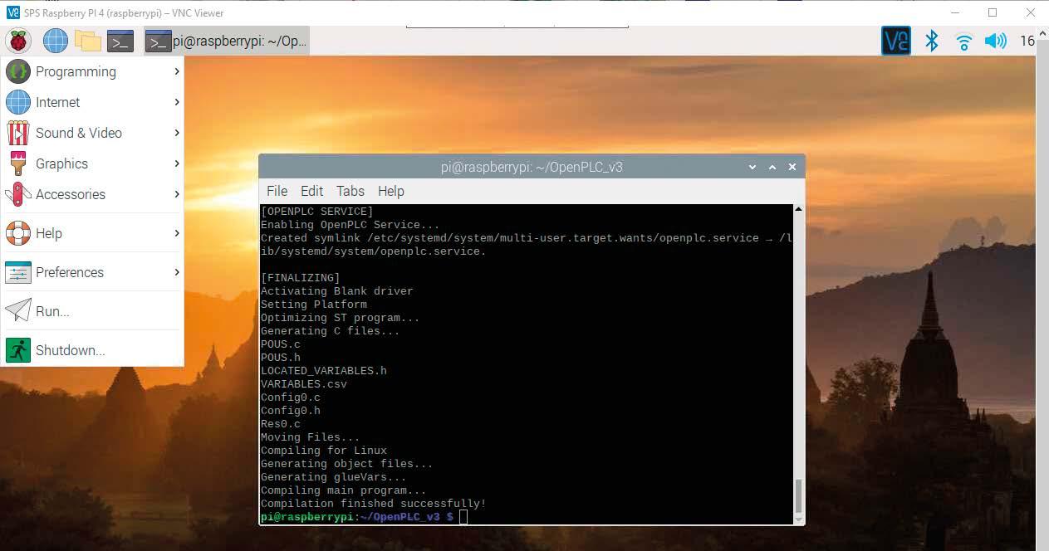Viewport: 1049px width, 551px height.
Task: Expand the Preferences submenu arrow
Action: click(x=177, y=272)
